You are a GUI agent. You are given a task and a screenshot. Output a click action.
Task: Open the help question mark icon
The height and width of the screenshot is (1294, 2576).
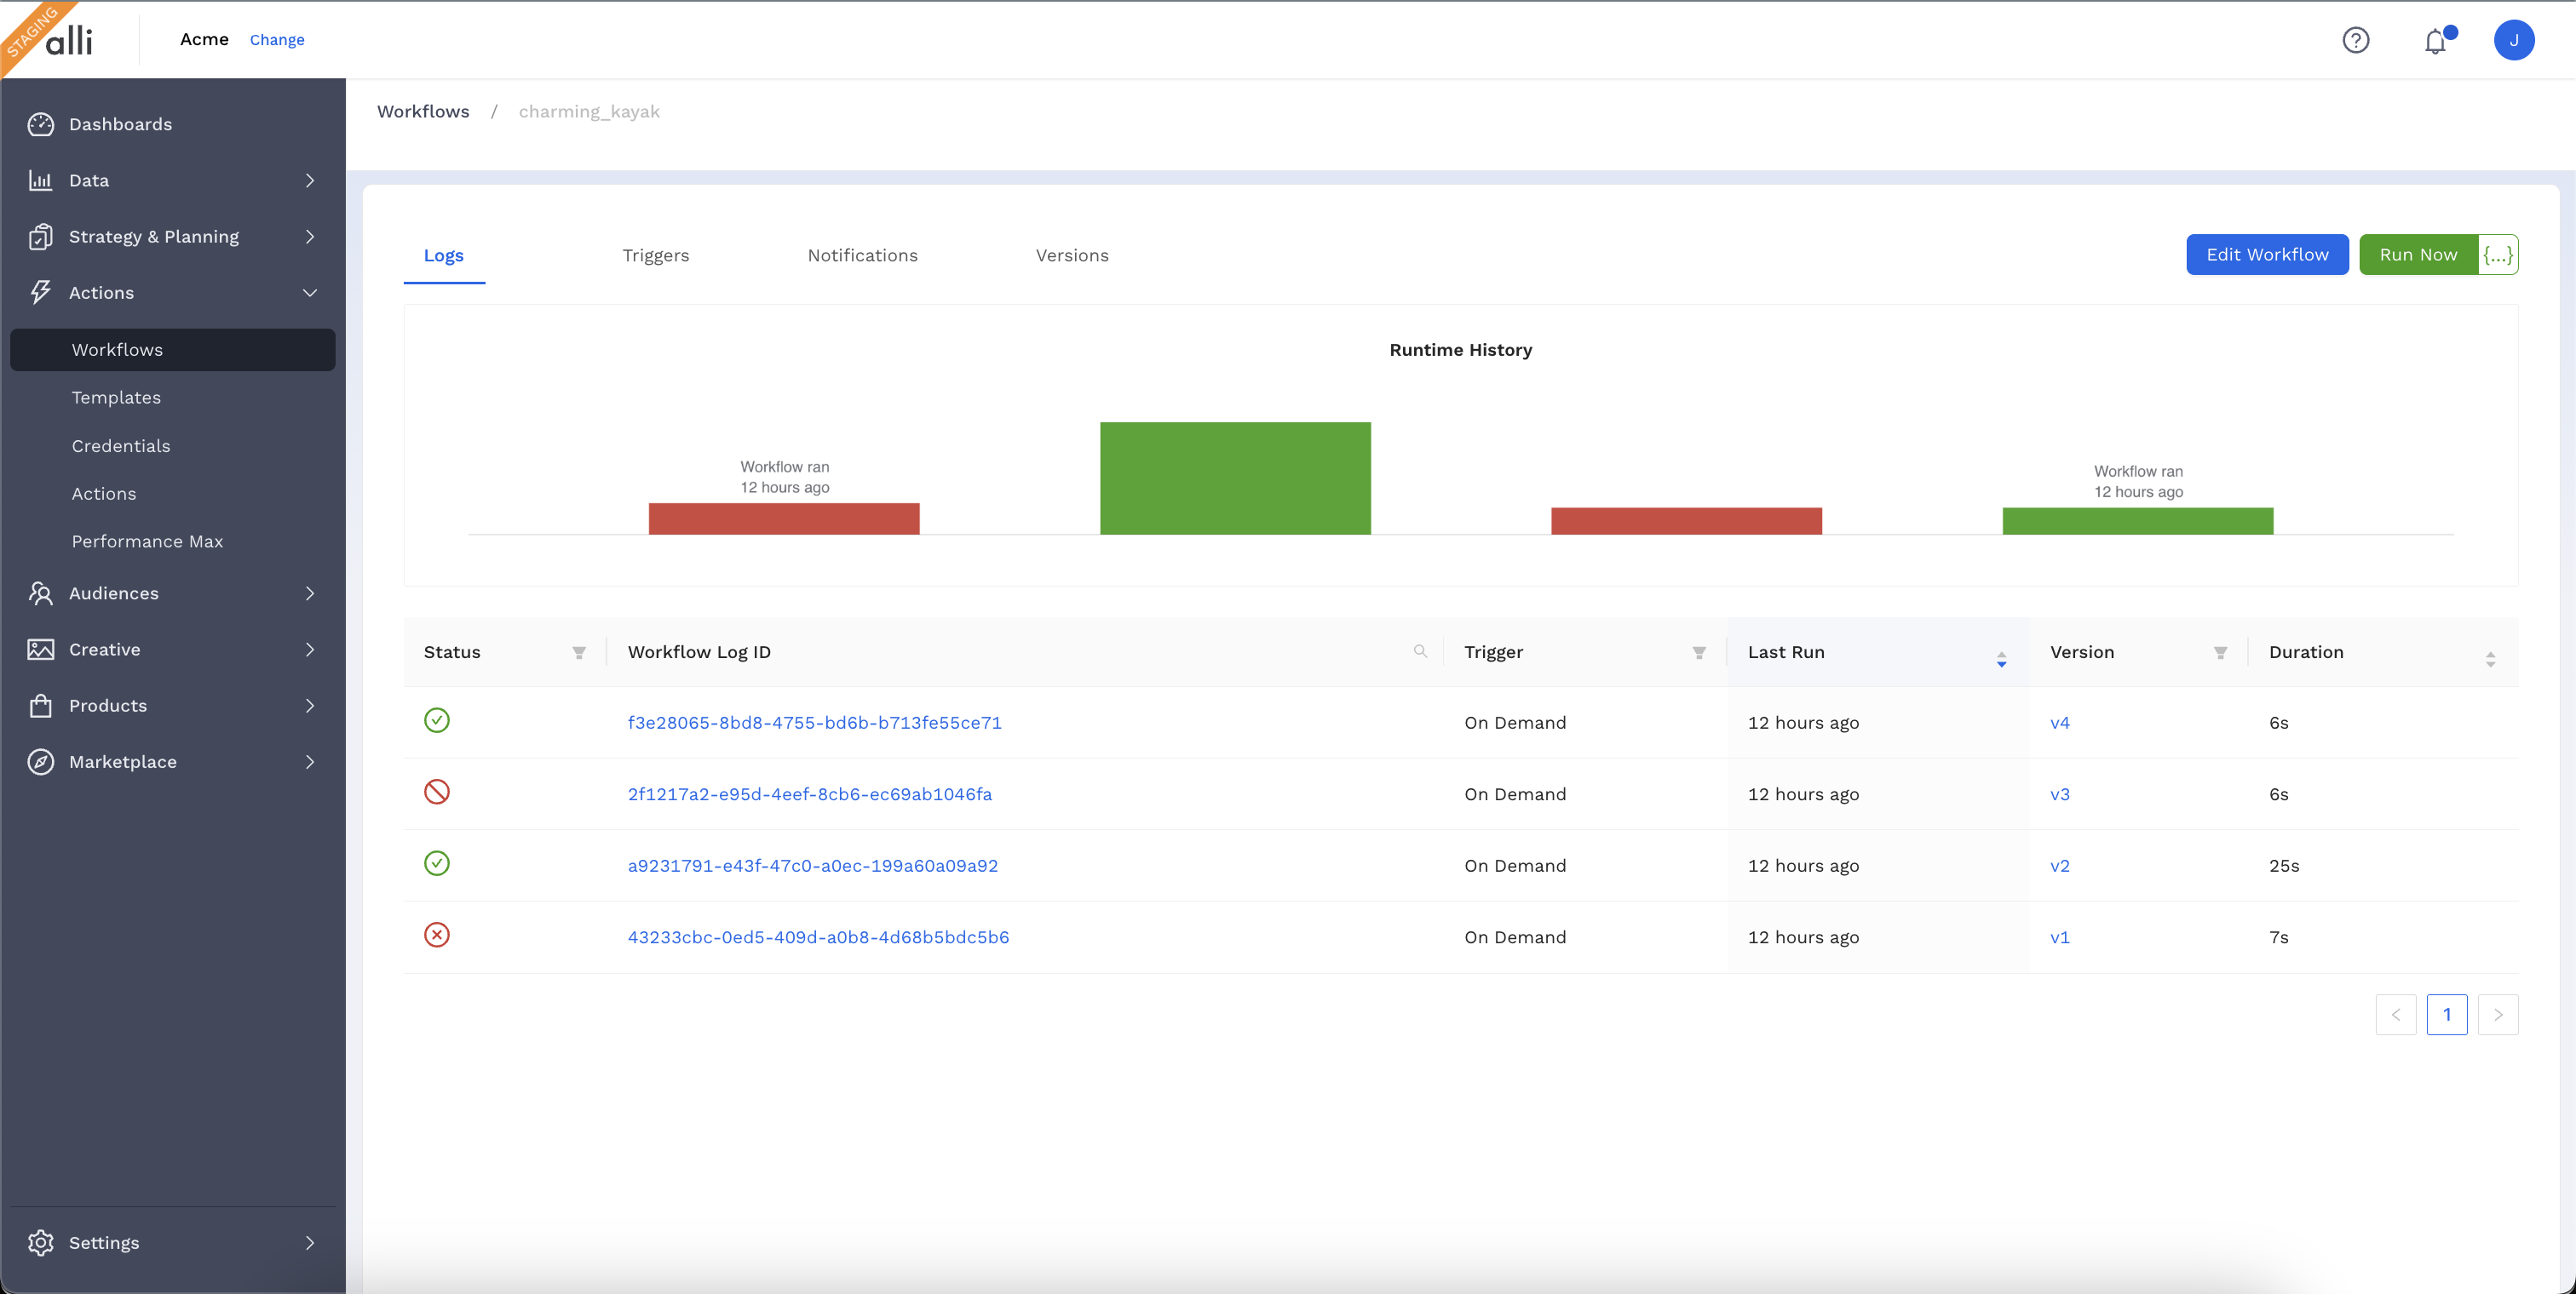point(2355,40)
